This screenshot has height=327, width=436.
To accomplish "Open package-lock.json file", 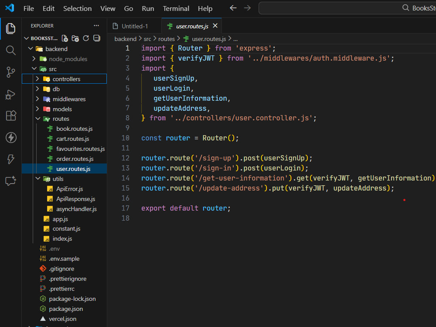I will coord(64,299).
